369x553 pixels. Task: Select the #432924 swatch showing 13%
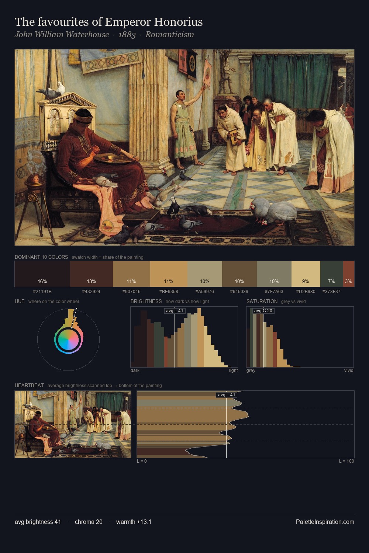point(92,274)
